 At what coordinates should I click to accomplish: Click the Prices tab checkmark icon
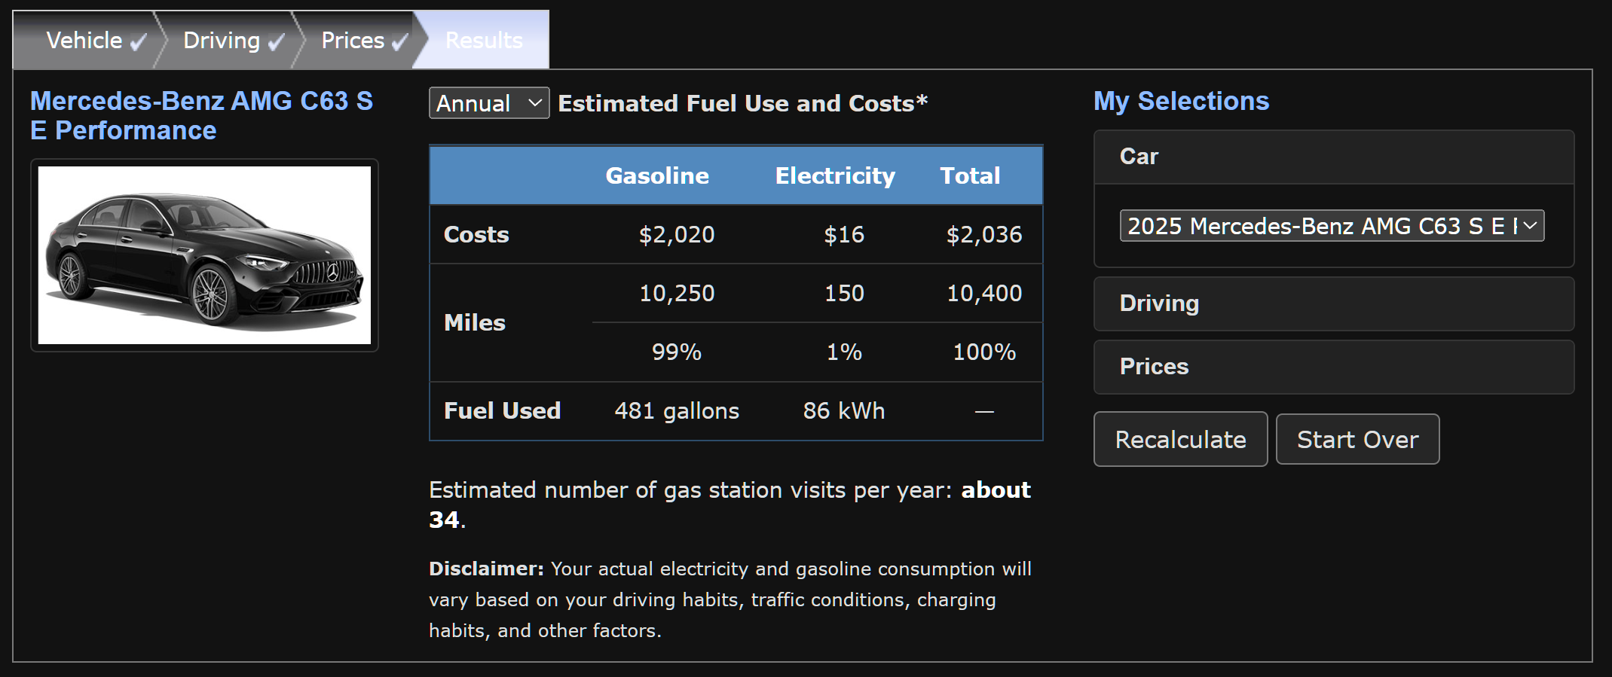click(399, 42)
